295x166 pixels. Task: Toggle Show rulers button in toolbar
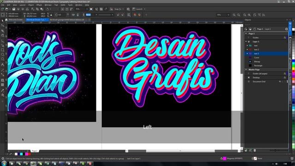pyautogui.click(x=97, y=9)
